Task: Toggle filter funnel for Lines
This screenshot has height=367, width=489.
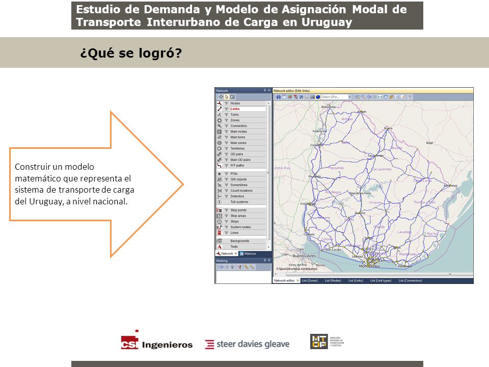Action: (226, 233)
